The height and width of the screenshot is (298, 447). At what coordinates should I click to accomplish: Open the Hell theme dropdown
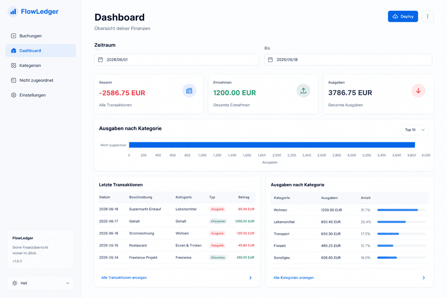[41, 283]
